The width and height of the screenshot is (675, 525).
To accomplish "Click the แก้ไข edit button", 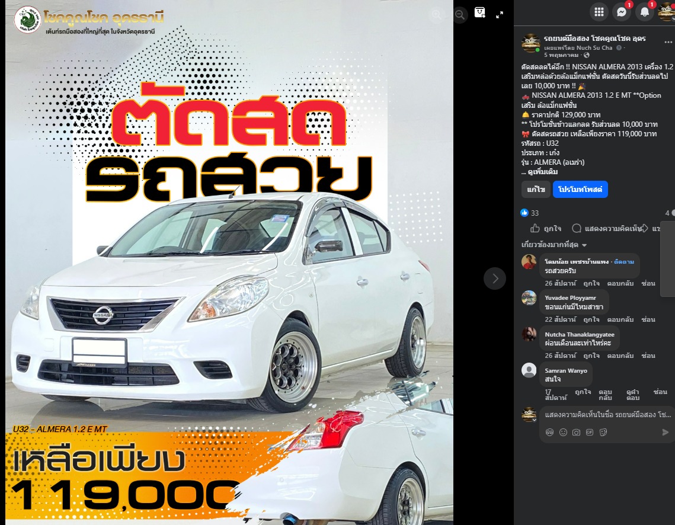I will pos(536,190).
